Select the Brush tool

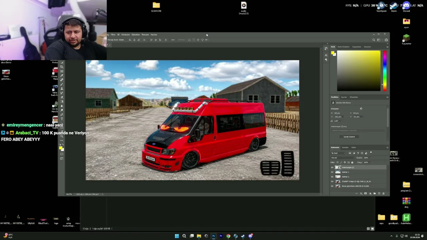pyautogui.click(x=62, y=84)
